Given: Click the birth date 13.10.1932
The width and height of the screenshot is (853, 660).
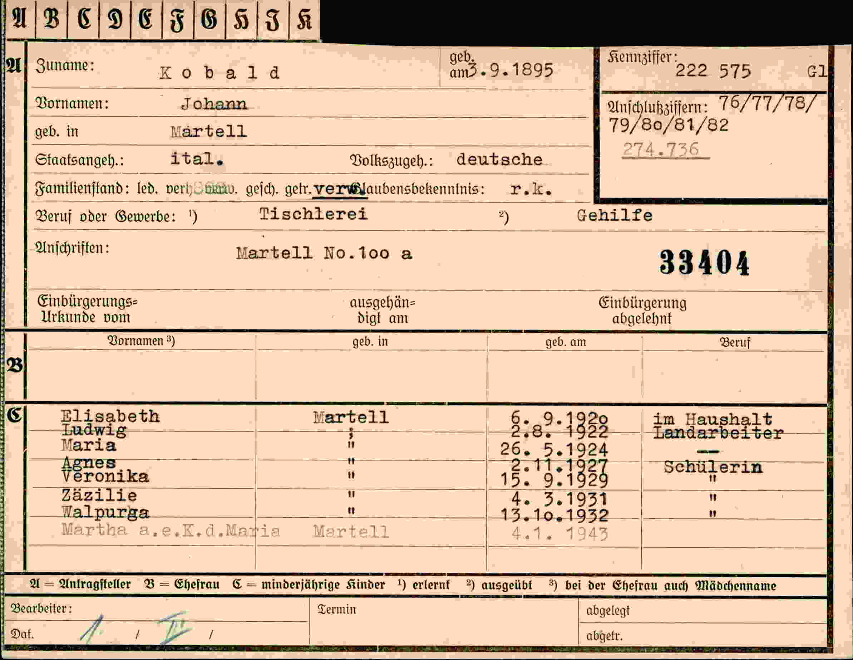Looking at the screenshot, I should point(554,515).
